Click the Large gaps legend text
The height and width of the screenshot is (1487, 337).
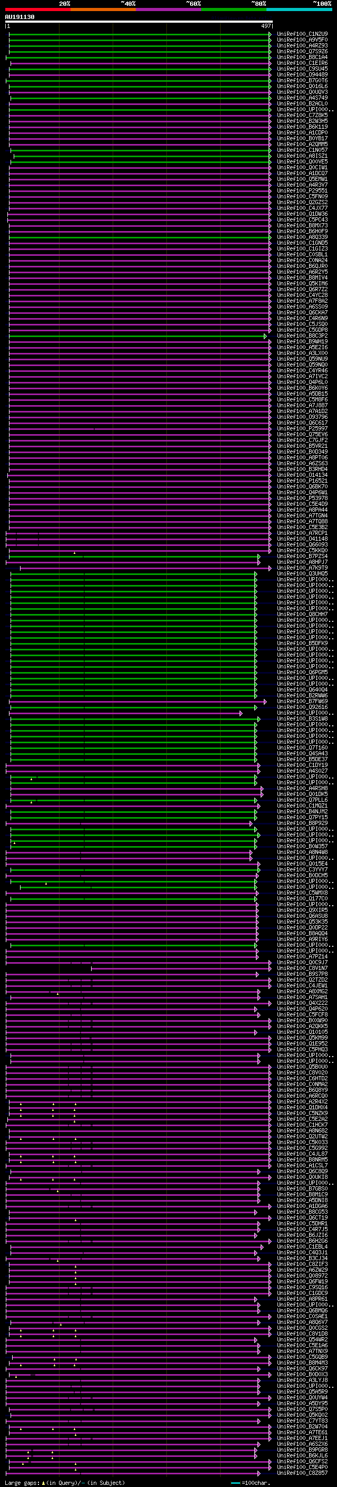65,1482
